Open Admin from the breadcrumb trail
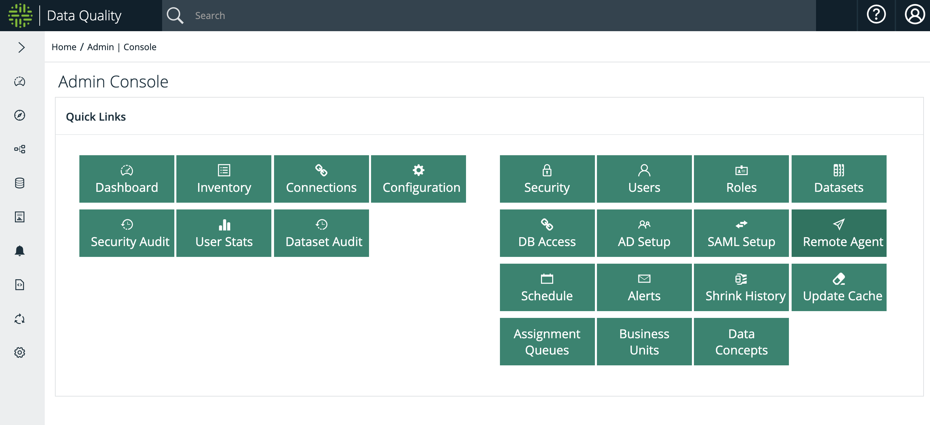Image resolution: width=930 pixels, height=425 pixels. click(100, 46)
